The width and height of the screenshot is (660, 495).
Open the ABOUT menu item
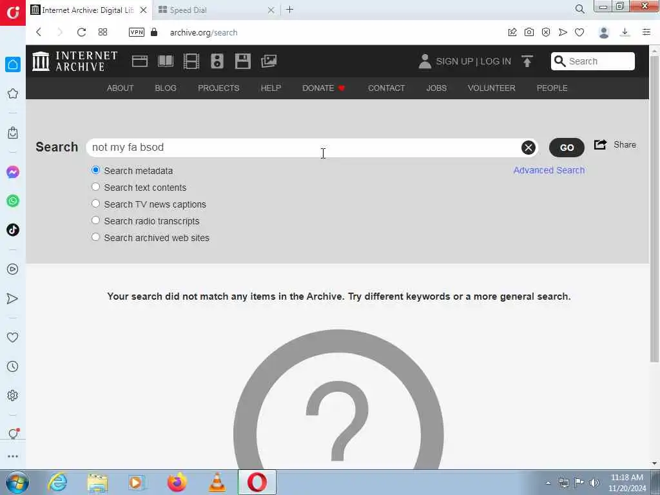pyautogui.click(x=120, y=88)
